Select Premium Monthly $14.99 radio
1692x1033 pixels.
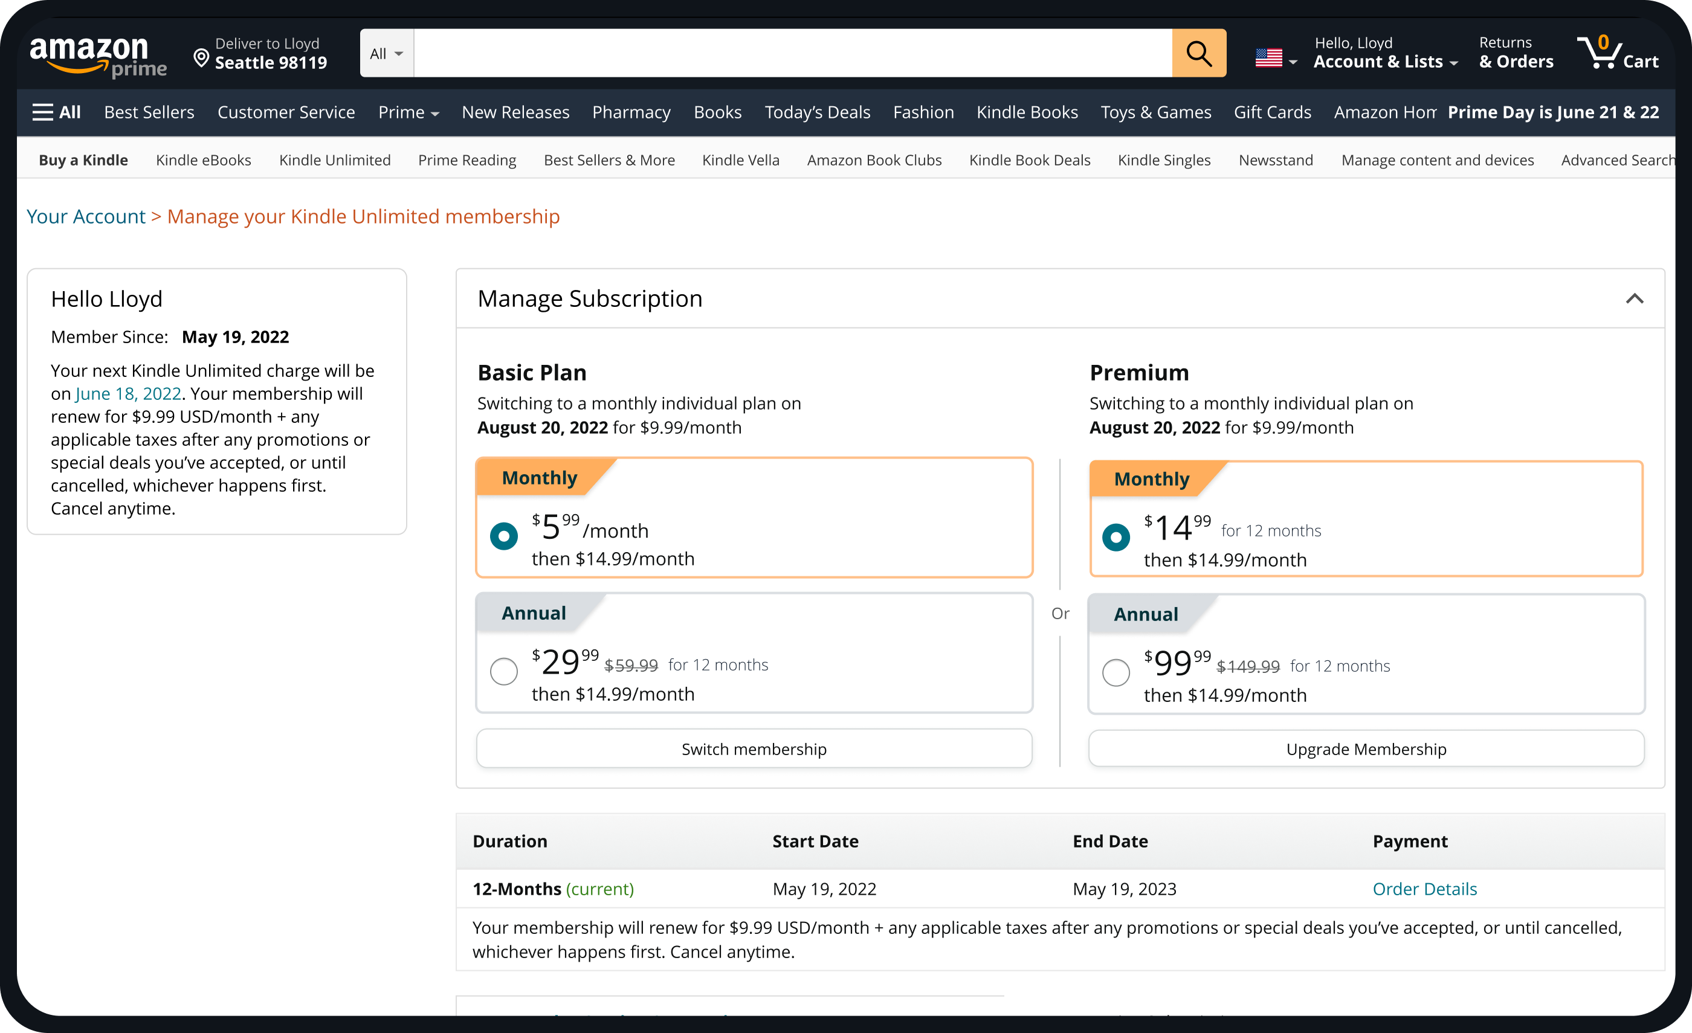[x=1116, y=538]
